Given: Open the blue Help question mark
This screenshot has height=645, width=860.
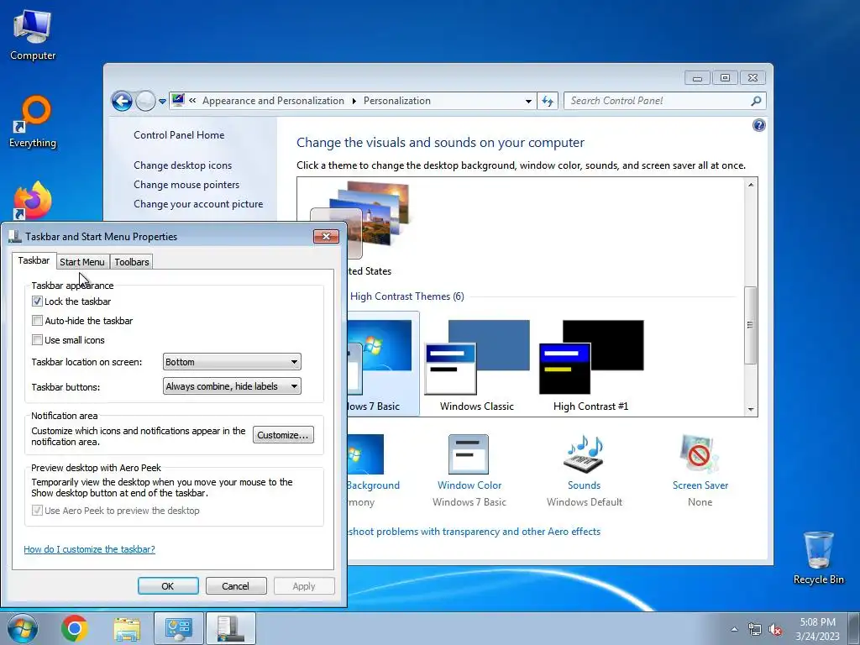Looking at the screenshot, I should click(x=758, y=126).
